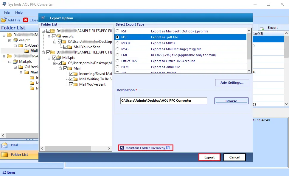
Task: Click 'Export as Mail Message(.msg) file' text
Action: coord(176,49)
